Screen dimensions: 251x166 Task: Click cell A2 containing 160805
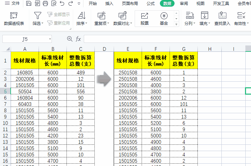click(25, 73)
